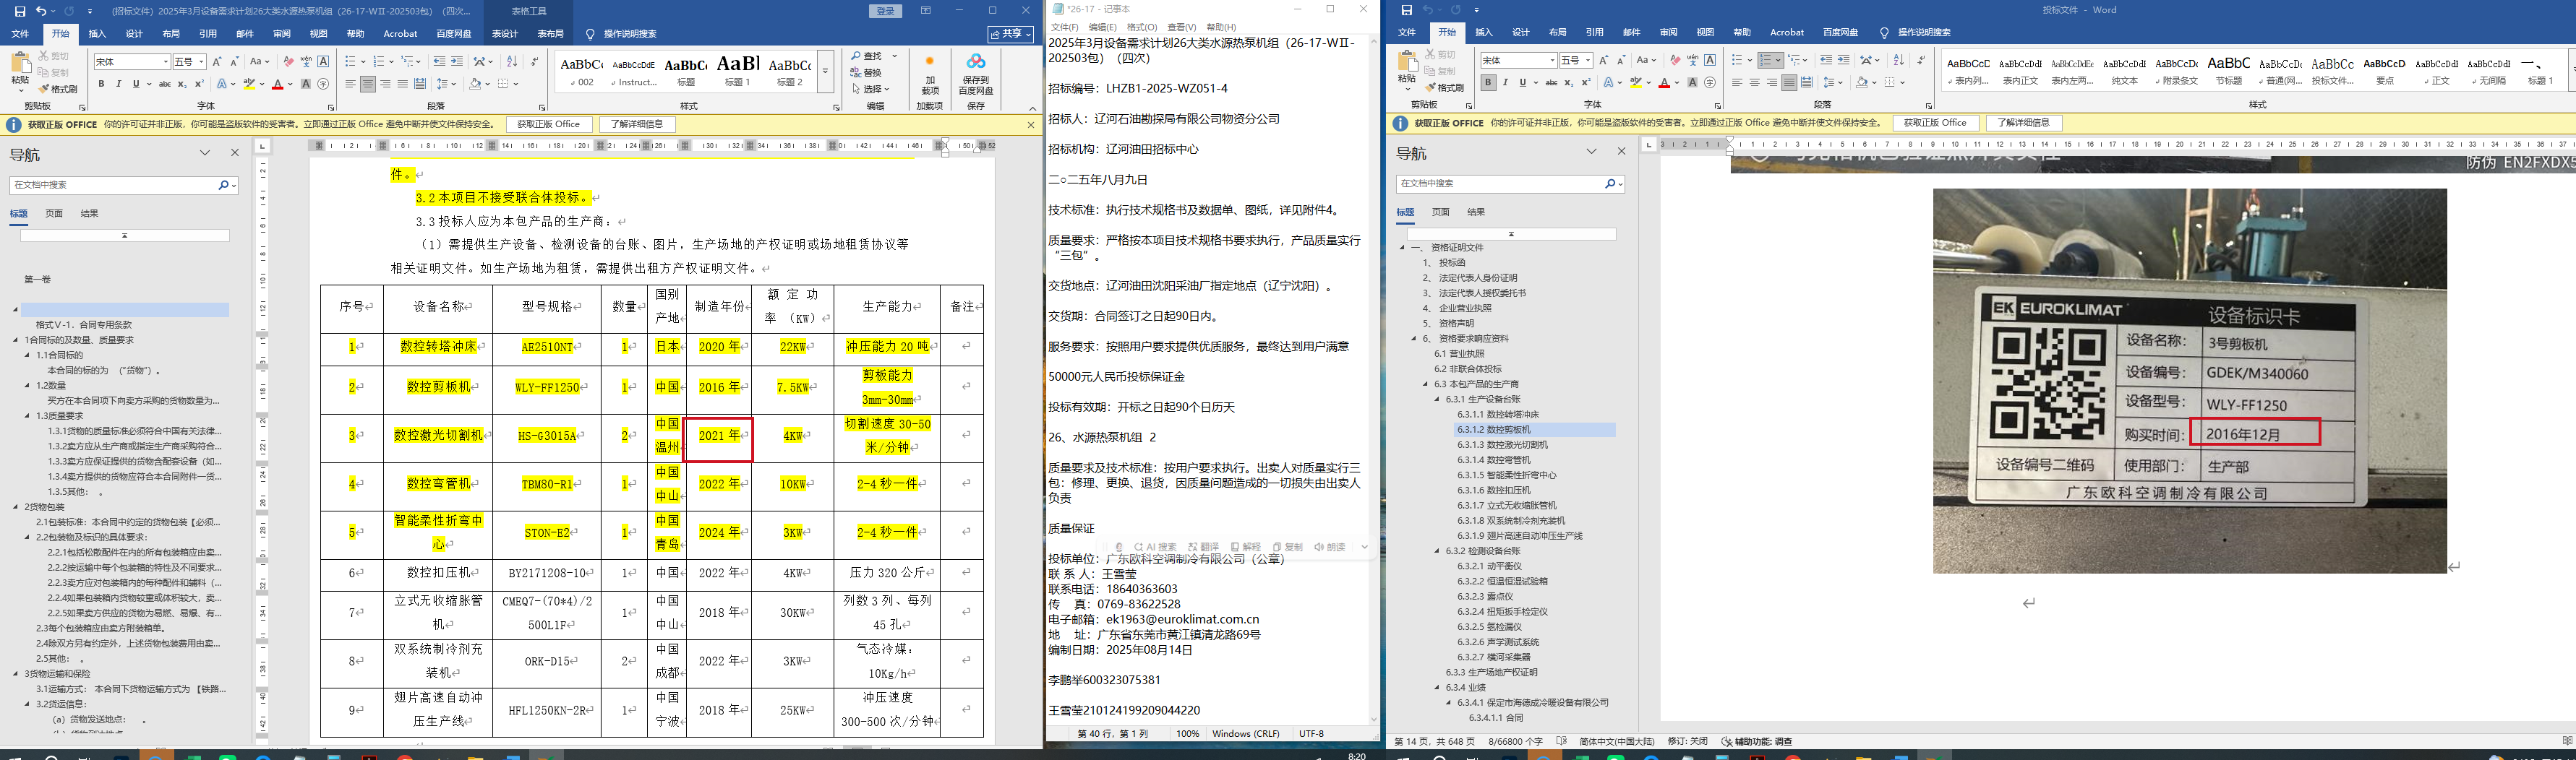Apply subscript formatting in the left Word ribbon

click(x=183, y=84)
